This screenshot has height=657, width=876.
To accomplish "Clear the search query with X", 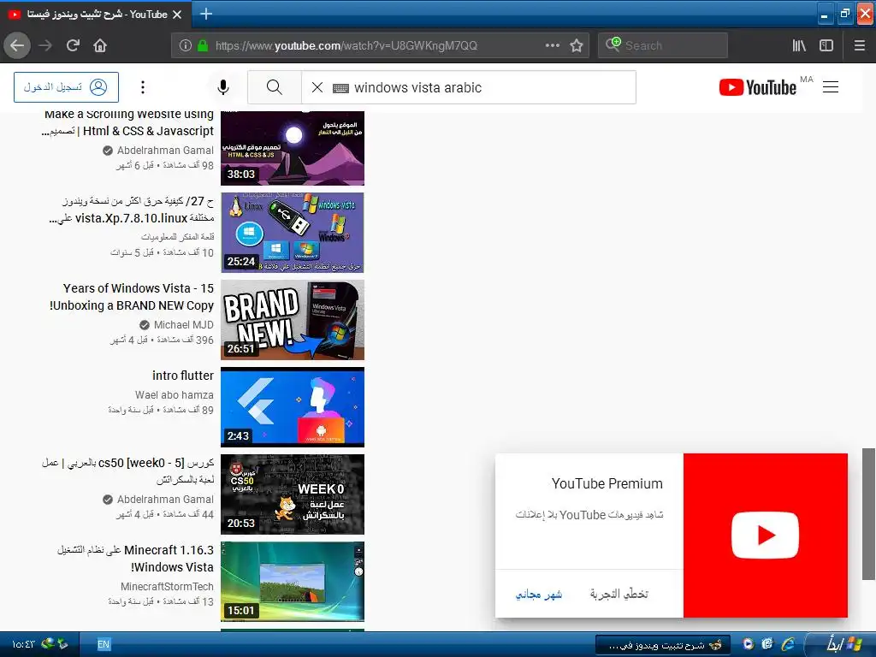I will pyautogui.click(x=317, y=87).
